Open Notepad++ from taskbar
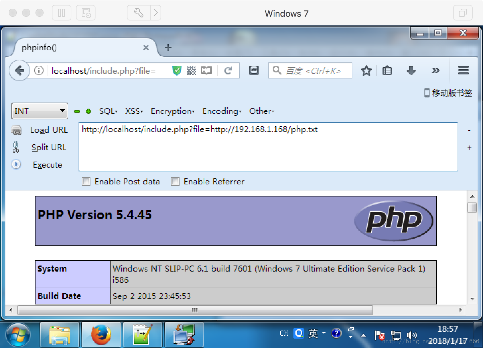Screen dimensions: 483x348 pyautogui.click(x=143, y=335)
